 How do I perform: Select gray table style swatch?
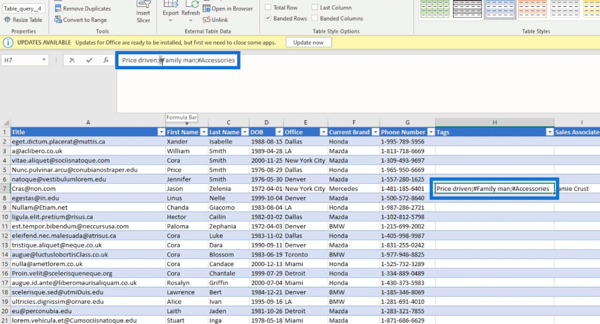tap(565, 9)
